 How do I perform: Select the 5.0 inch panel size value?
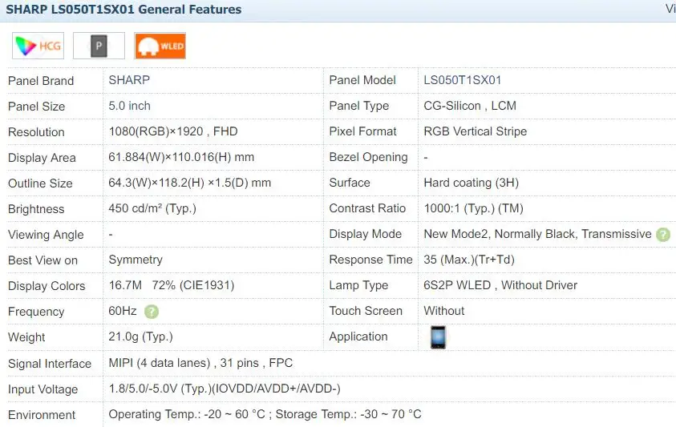(x=130, y=106)
